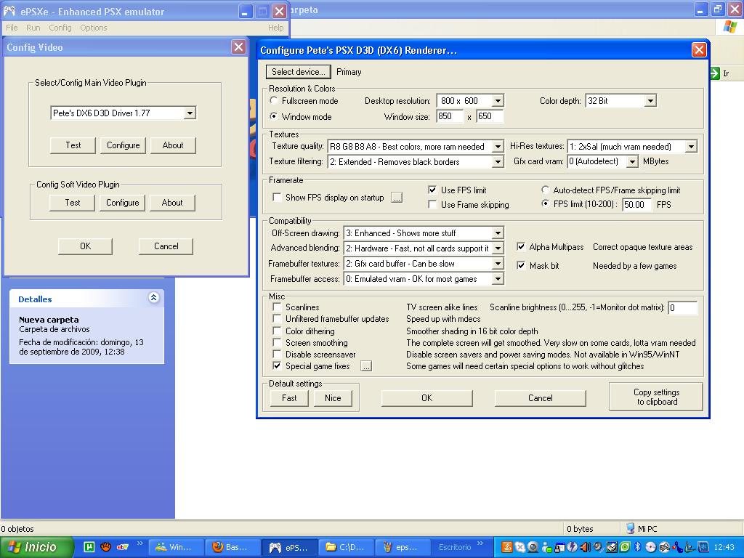Expand the Color depth dropdown
The height and width of the screenshot is (558, 744).
pyautogui.click(x=650, y=101)
